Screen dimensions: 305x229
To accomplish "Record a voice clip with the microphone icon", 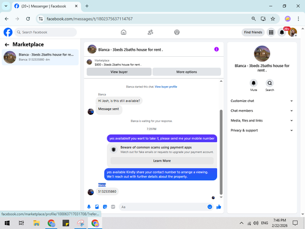I will pyautogui.click(x=89, y=207).
